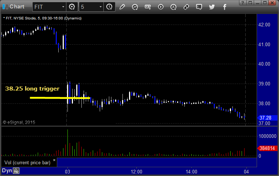Screen dimensions: 279x176
Task: Open the studies chart-line icon
Action: coord(135,7)
